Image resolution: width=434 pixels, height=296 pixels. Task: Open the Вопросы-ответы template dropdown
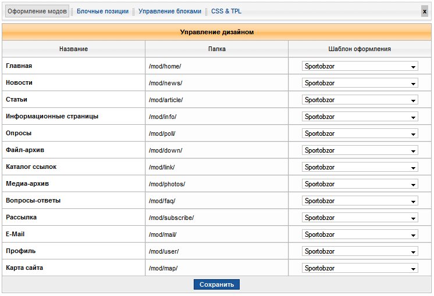click(x=360, y=201)
